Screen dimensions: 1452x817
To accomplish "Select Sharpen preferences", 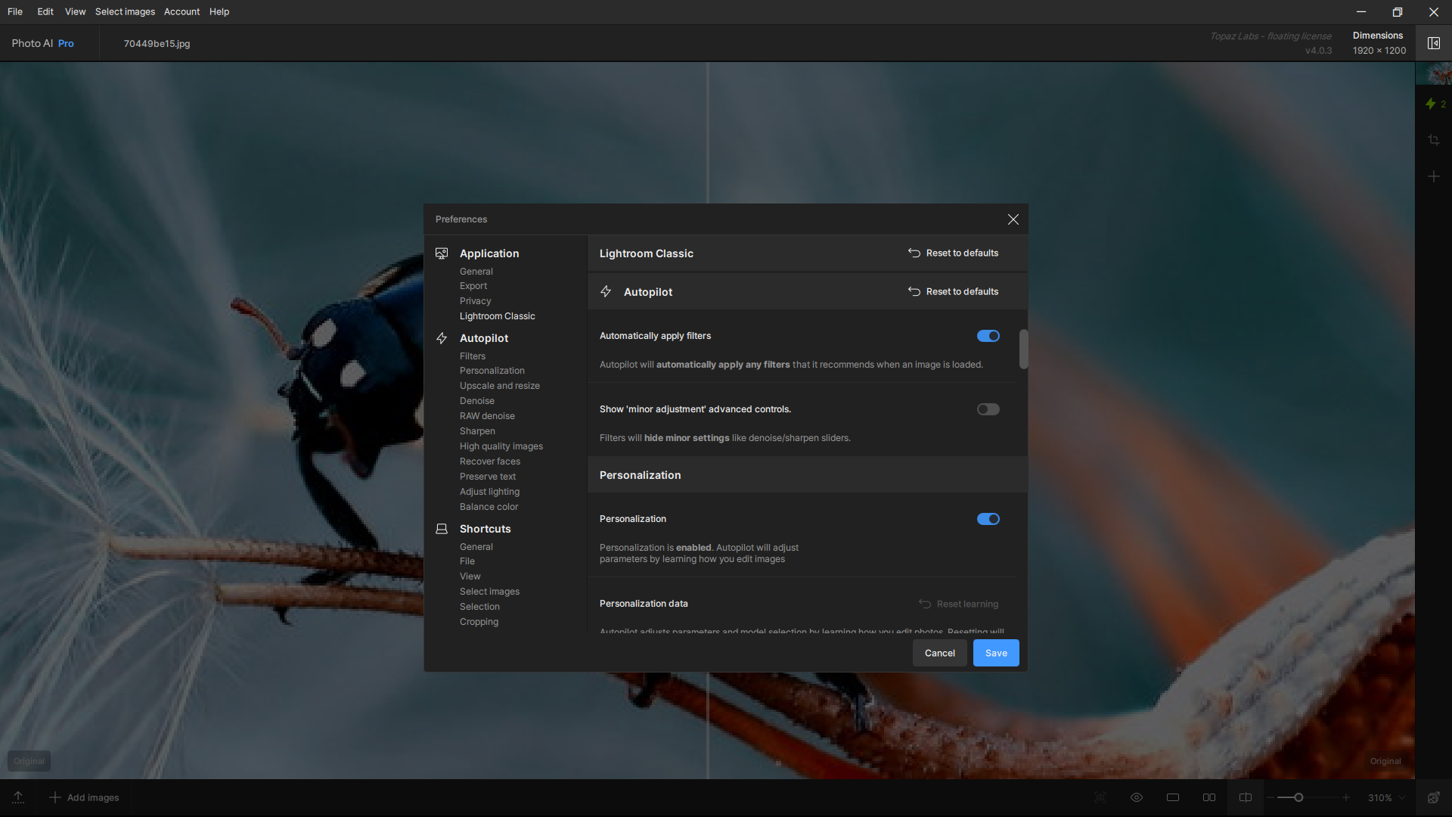I will click(x=477, y=430).
